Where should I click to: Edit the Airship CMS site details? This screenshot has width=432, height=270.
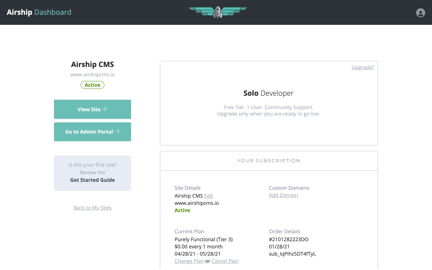pos(208,196)
